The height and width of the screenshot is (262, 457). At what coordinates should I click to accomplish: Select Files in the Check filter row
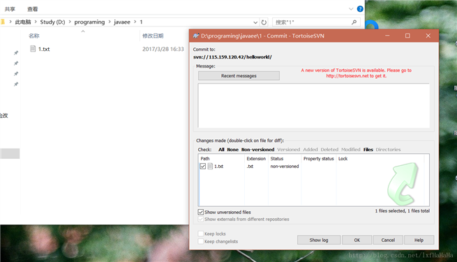click(x=368, y=149)
